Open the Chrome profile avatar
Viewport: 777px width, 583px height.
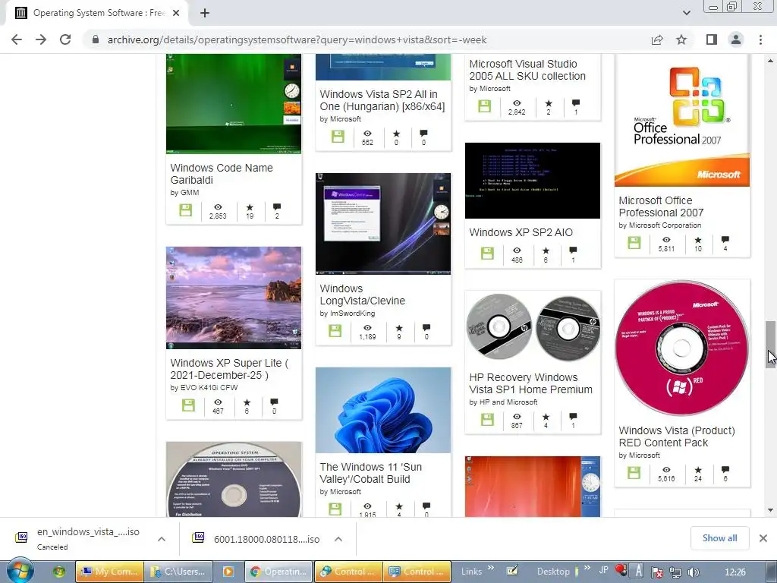(x=736, y=39)
